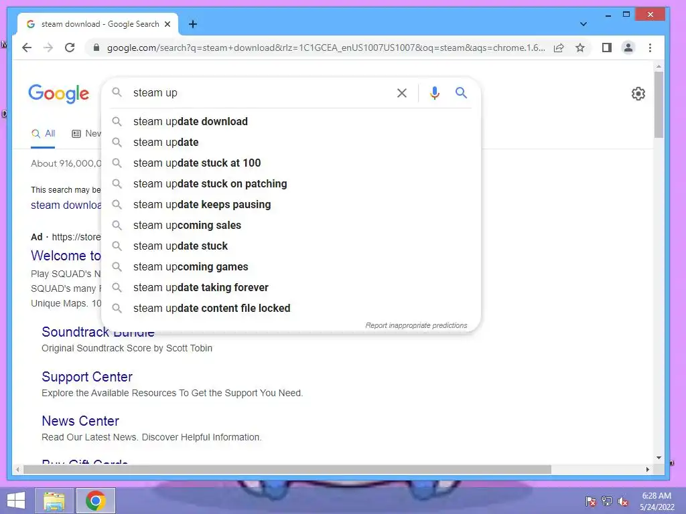Close the steam download Google Search tab
The height and width of the screenshot is (514, 686).
167,24
